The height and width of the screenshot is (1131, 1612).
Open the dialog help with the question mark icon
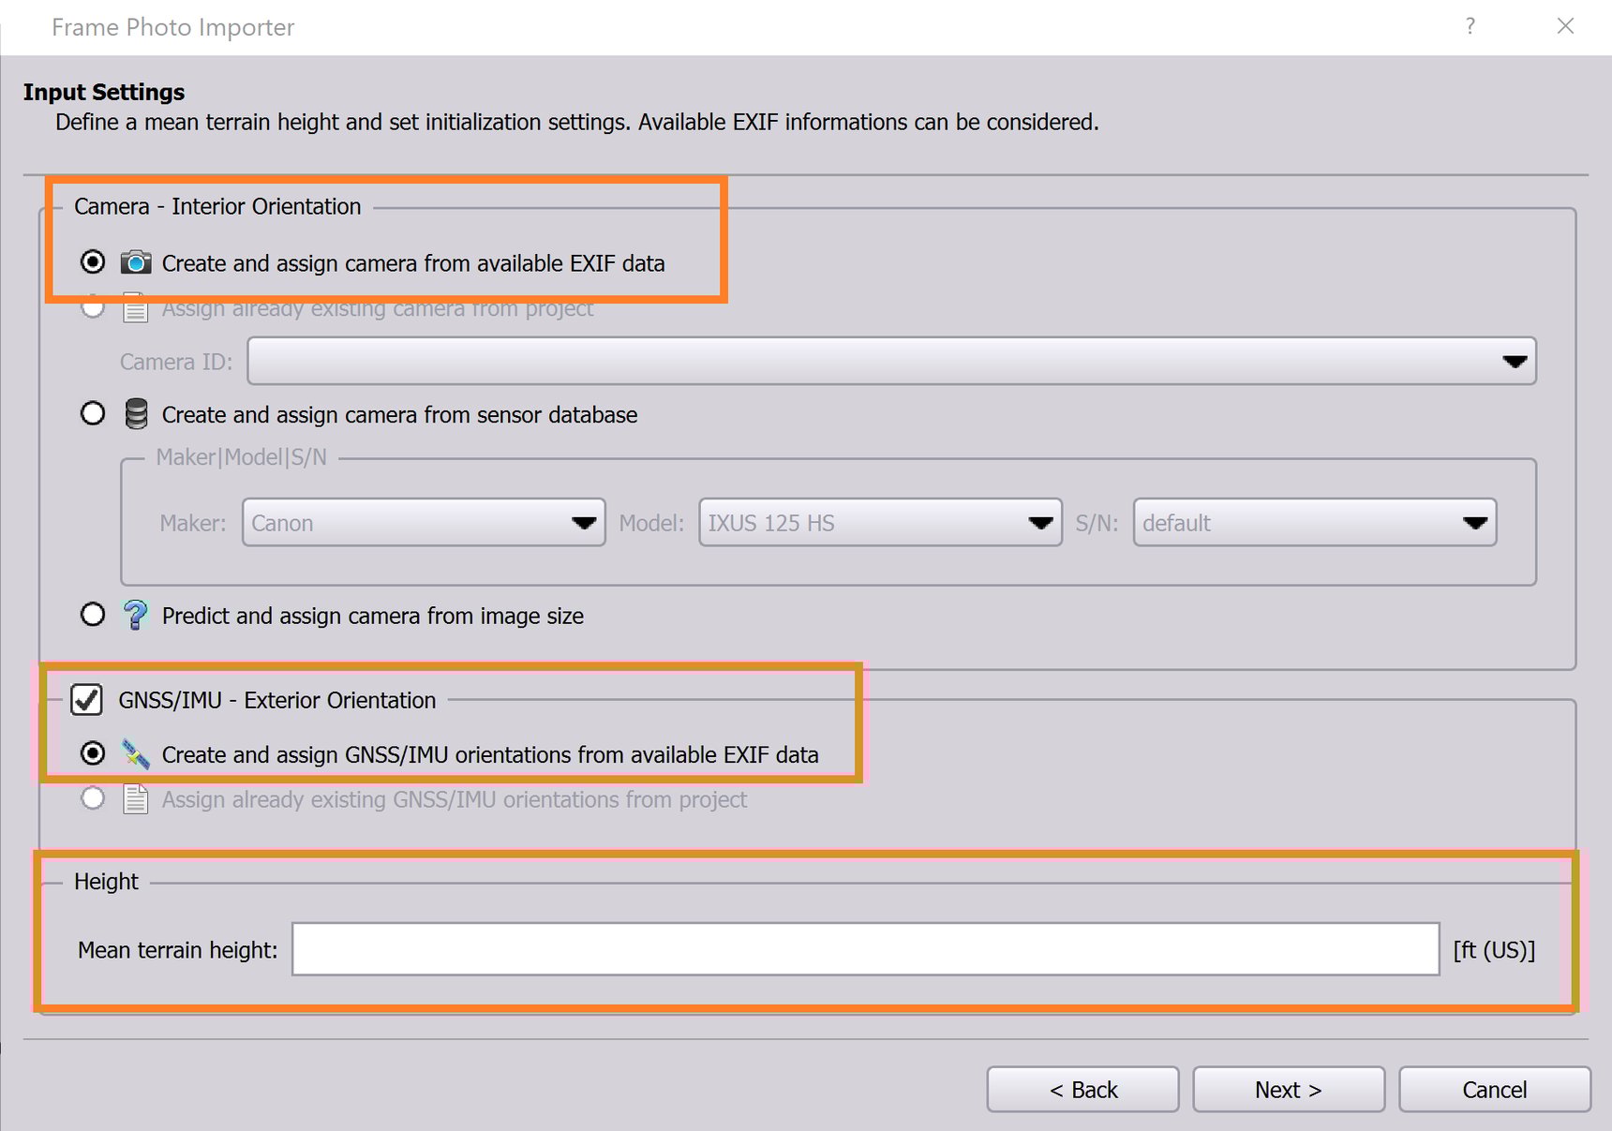coord(1470,26)
